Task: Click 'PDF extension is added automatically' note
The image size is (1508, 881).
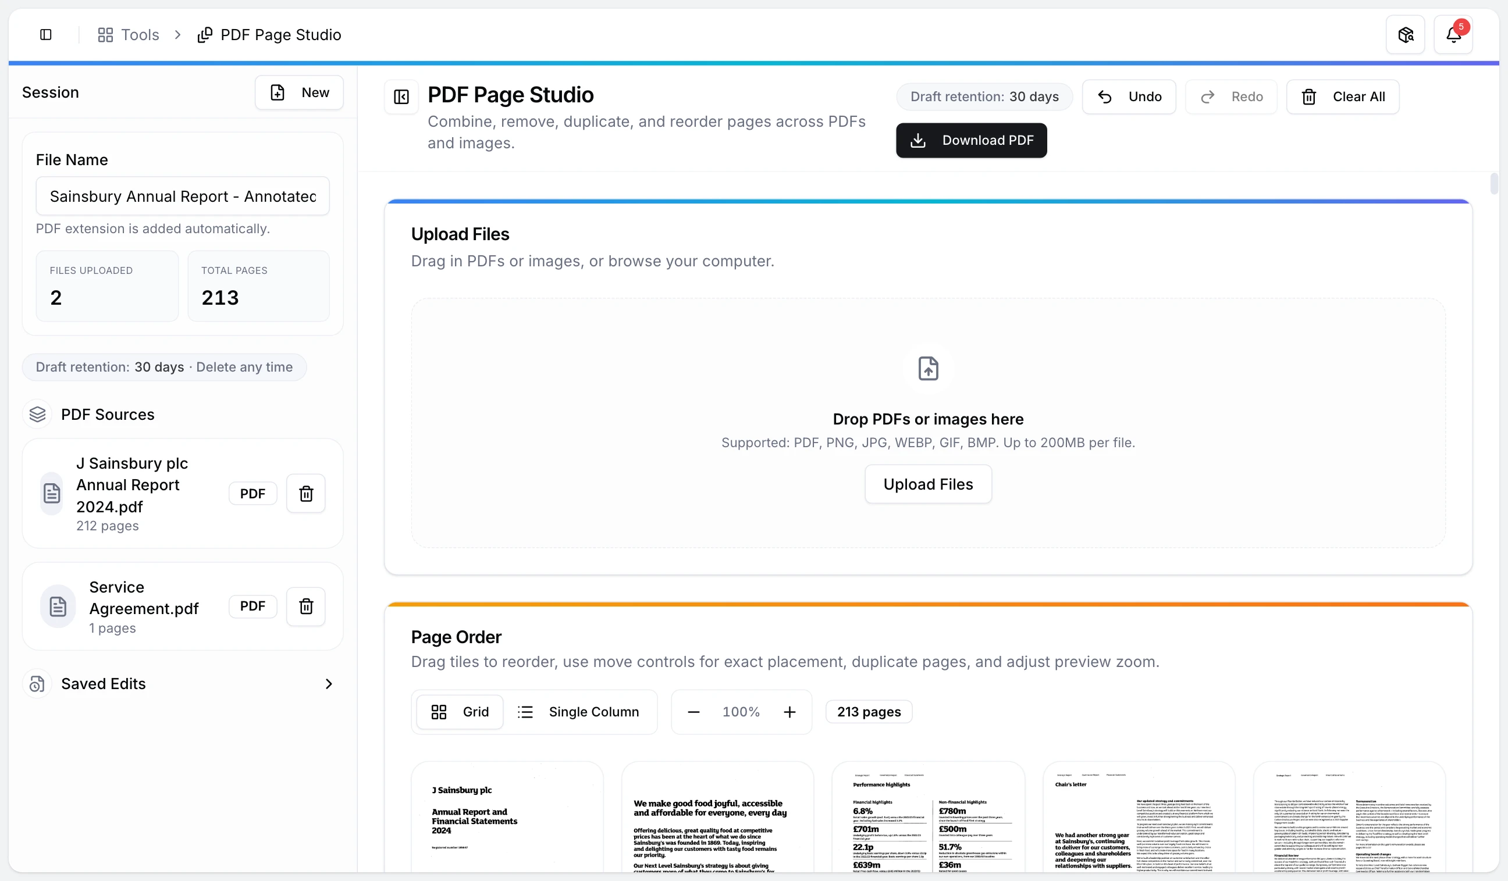Action: click(152, 229)
